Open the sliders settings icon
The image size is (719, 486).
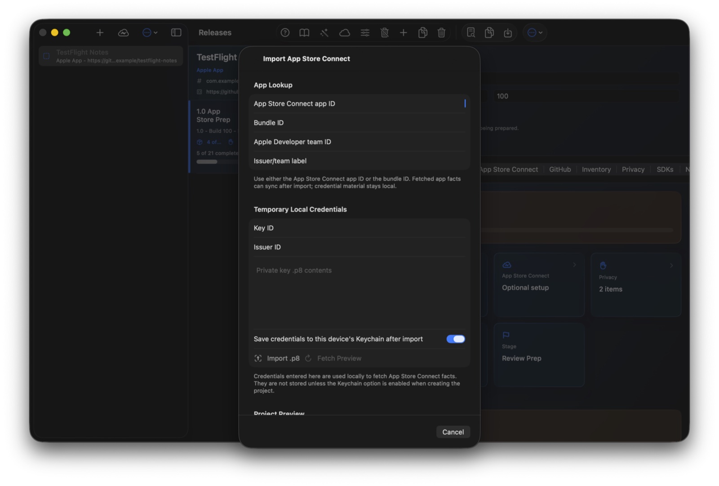365,32
